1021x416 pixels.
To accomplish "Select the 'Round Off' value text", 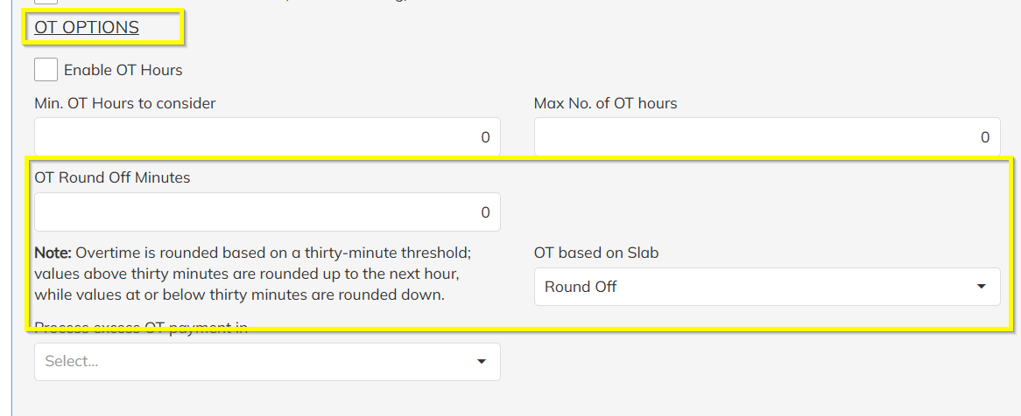I will pos(581,287).
